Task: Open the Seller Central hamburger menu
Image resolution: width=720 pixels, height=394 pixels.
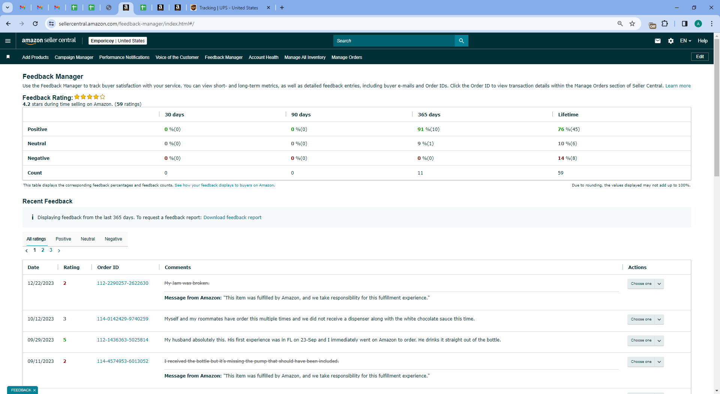Action: pyautogui.click(x=8, y=41)
